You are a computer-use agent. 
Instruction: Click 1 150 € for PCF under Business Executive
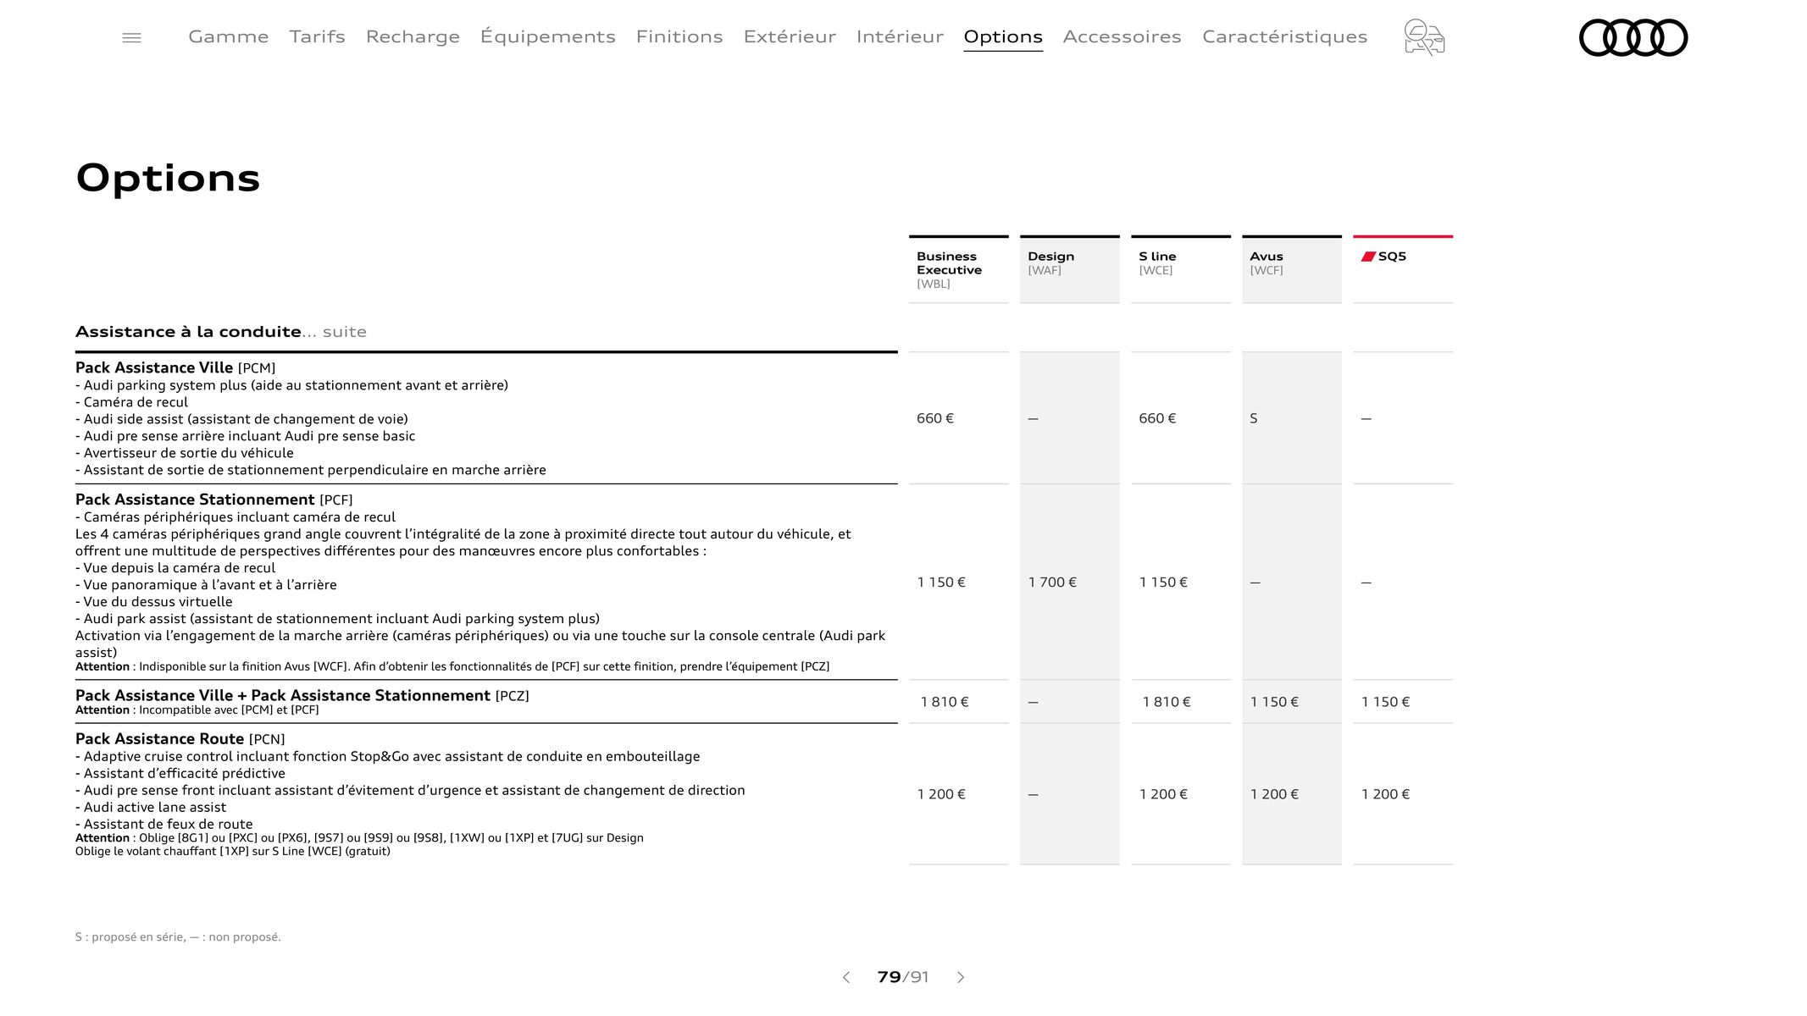pos(941,583)
